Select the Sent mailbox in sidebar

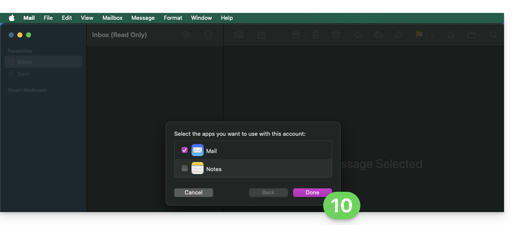[x=24, y=74]
